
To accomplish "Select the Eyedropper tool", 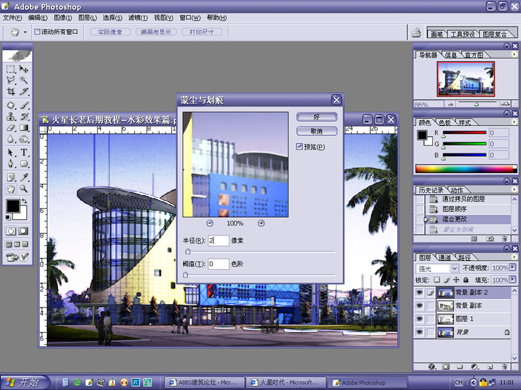I will pos(23,177).
